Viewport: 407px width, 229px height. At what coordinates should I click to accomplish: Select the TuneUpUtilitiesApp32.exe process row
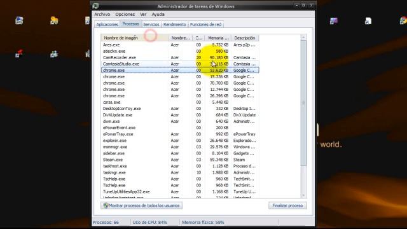pos(180,191)
